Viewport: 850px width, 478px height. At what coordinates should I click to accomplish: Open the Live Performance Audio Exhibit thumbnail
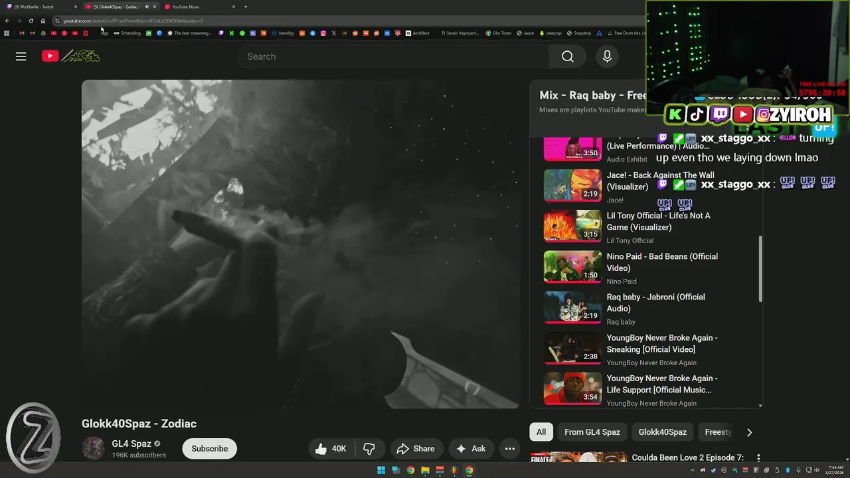click(x=572, y=149)
